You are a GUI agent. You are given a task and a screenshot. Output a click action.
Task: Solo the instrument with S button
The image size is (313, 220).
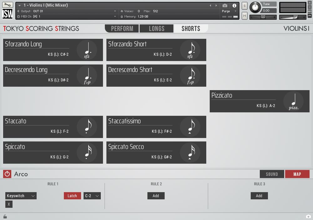244,6
